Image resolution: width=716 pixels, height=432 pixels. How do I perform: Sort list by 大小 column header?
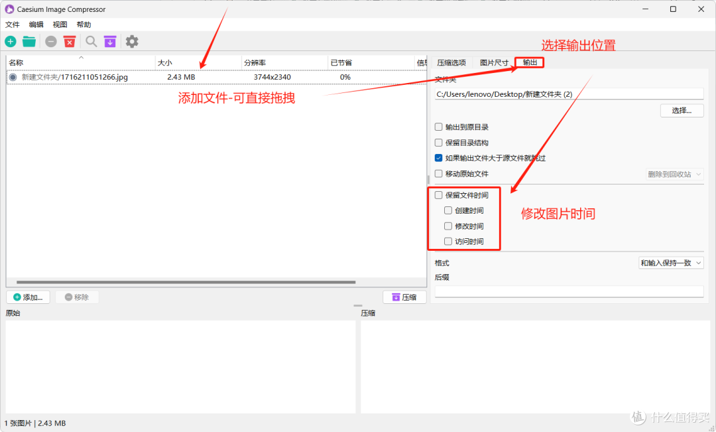pyautogui.click(x=198, y=62)
